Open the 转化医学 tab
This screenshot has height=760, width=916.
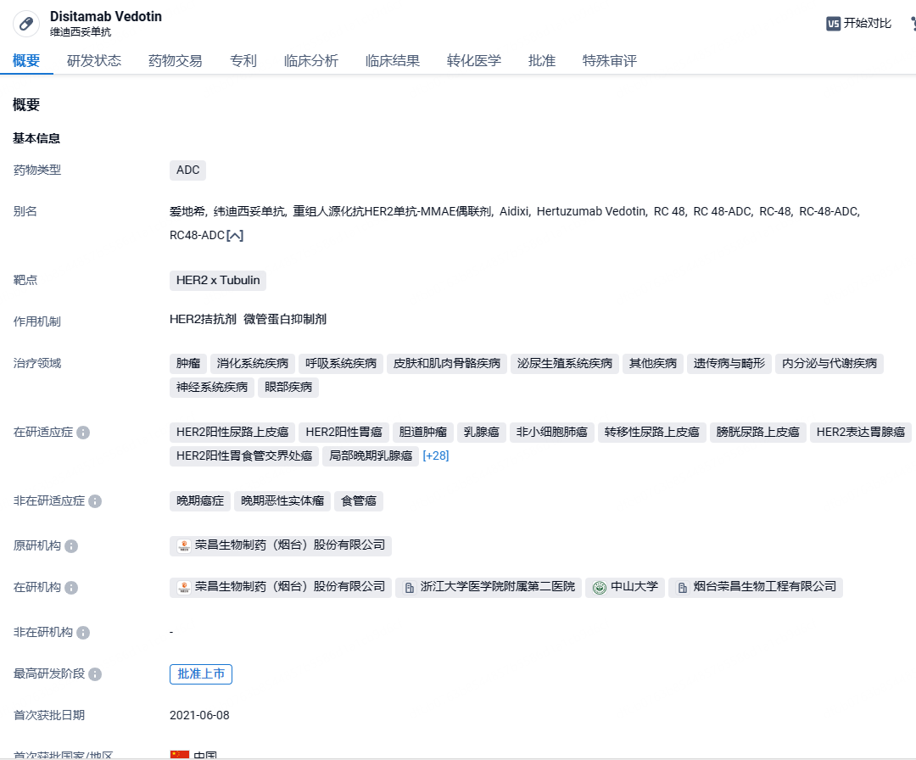coord(474,61)
